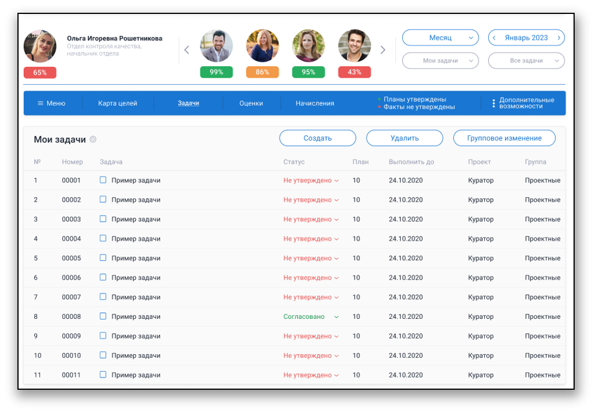Go to next month after Январь 2023
This screenshot has height=413, width=595.
(x=558, y=38)
